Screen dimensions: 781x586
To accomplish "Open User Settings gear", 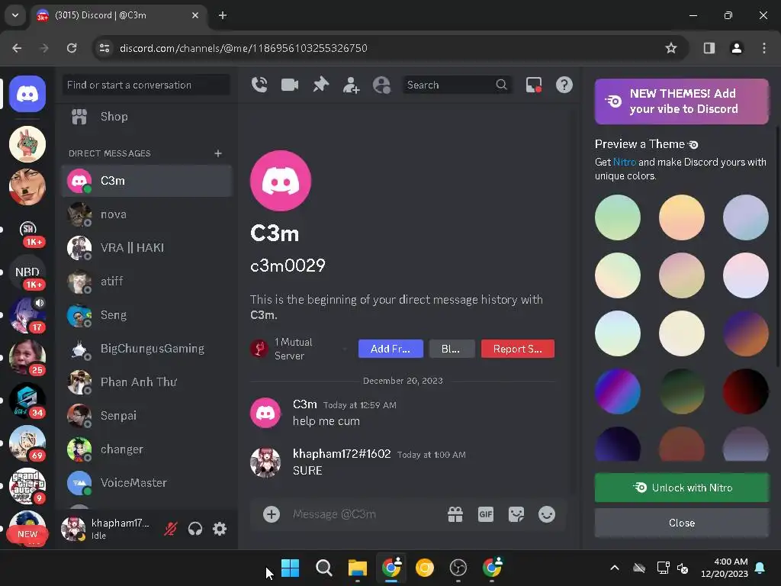I will (220, 529).
